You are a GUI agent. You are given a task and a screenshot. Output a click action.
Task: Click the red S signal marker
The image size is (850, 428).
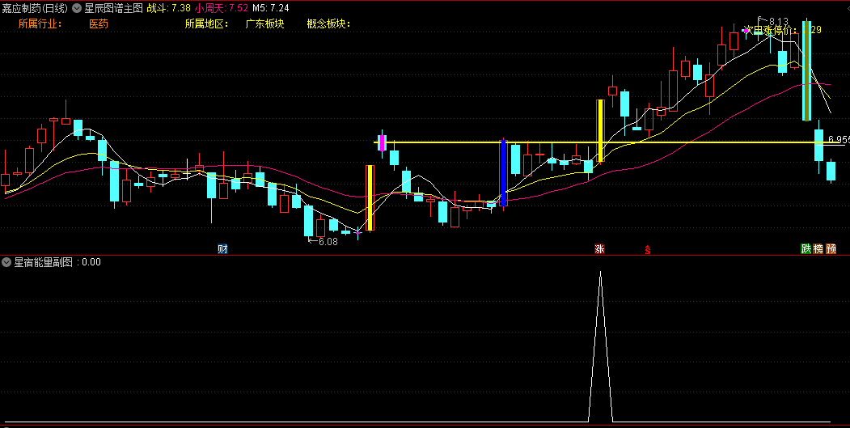coord(647,250)
